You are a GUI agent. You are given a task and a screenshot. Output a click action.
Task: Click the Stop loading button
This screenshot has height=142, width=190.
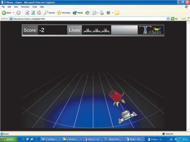pos(27,13)
